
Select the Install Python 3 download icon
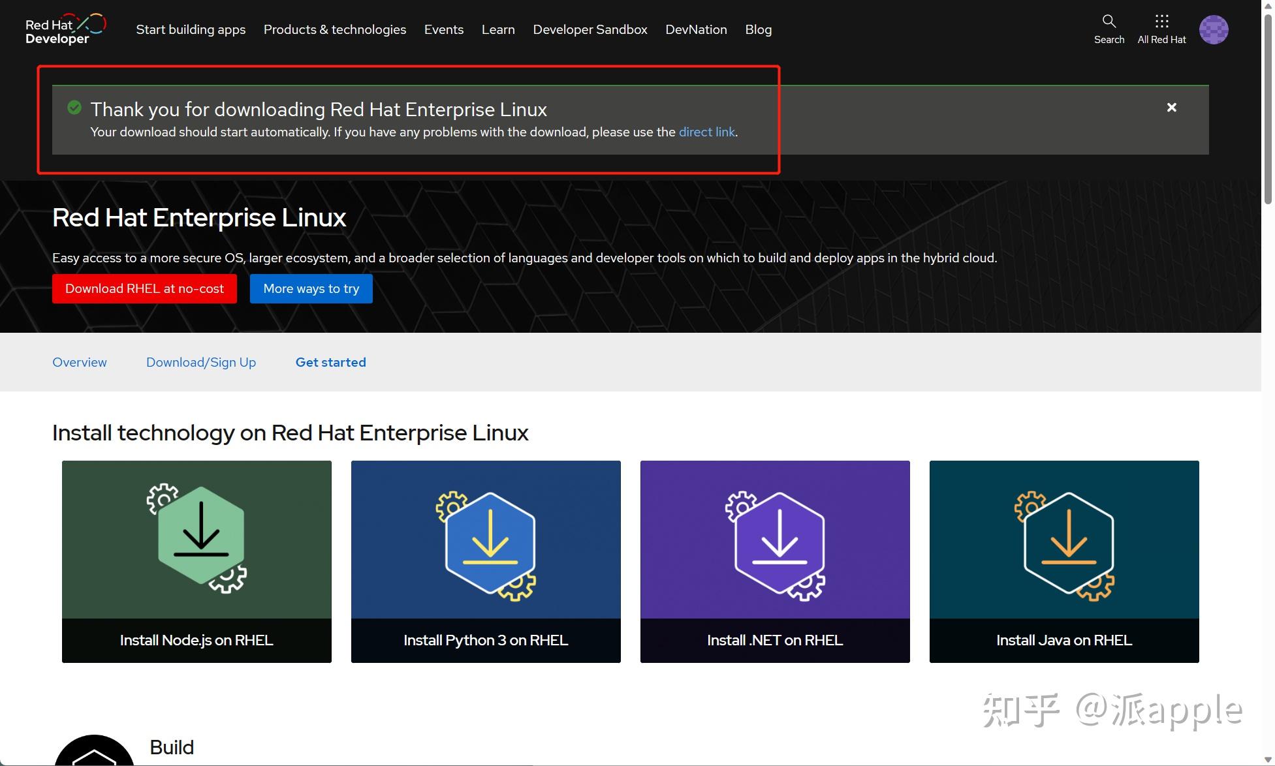[x=486, y=539]
